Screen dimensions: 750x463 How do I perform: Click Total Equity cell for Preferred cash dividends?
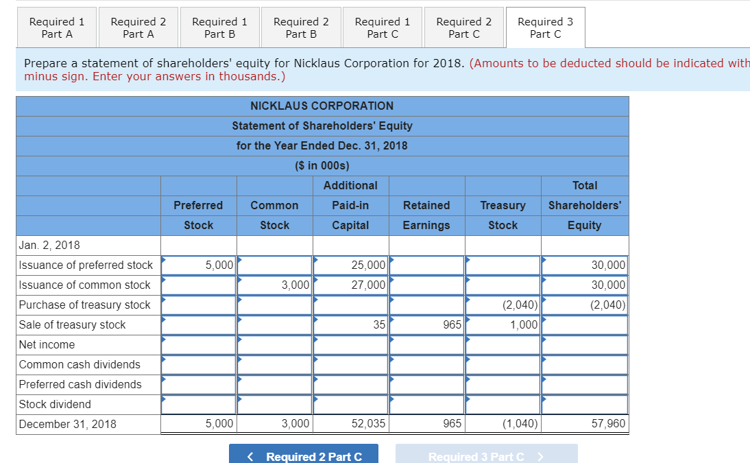[585, 385]
